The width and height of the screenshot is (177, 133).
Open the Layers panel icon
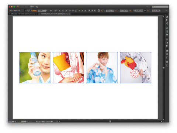click(x=167, y=62)
